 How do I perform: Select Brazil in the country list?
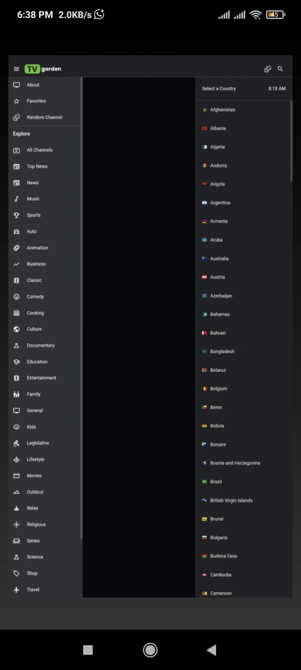(x=242, y=482)
